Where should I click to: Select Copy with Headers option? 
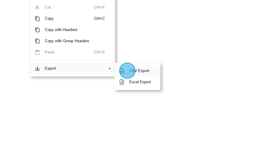[72, 30]
